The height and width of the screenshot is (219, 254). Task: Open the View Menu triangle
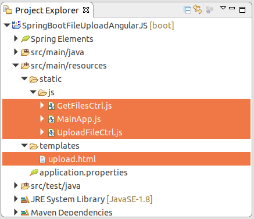pos(223,8)
